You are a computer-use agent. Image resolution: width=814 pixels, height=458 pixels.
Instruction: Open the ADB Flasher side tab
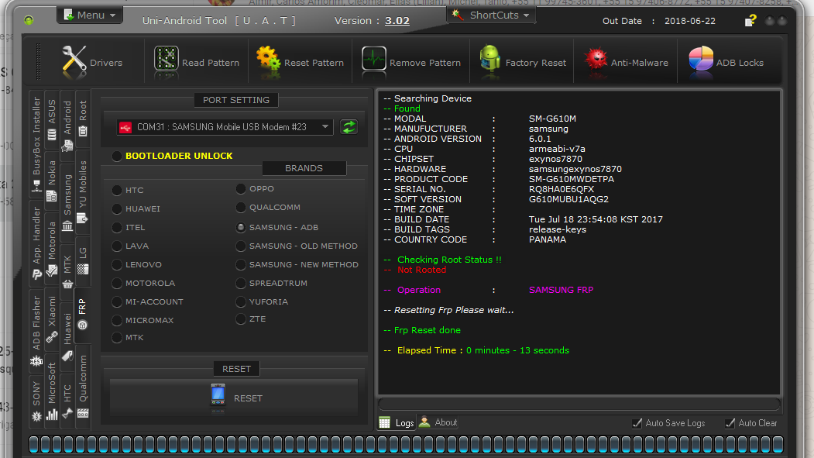coord(36,332)
